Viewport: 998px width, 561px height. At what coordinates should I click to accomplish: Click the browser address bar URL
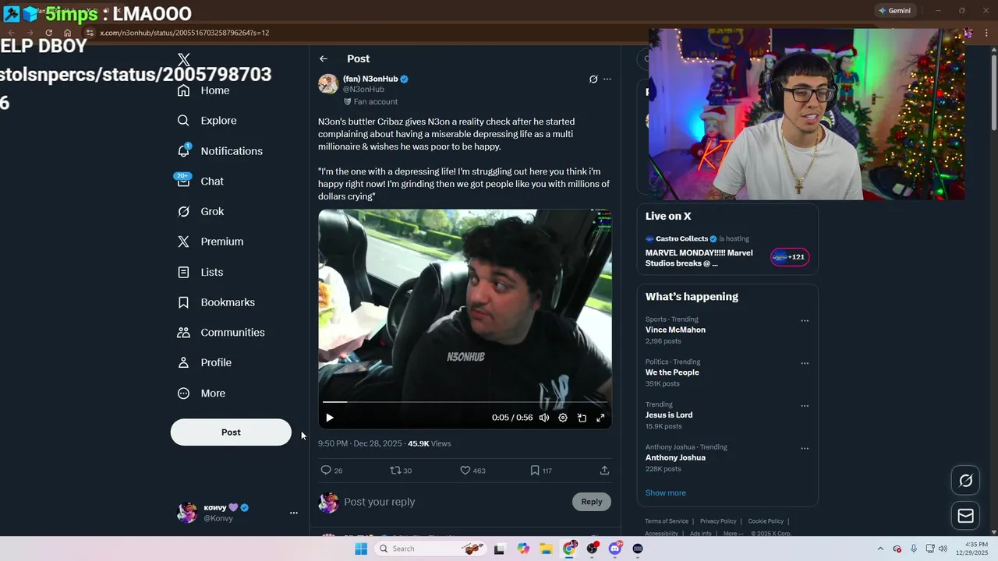185,33
